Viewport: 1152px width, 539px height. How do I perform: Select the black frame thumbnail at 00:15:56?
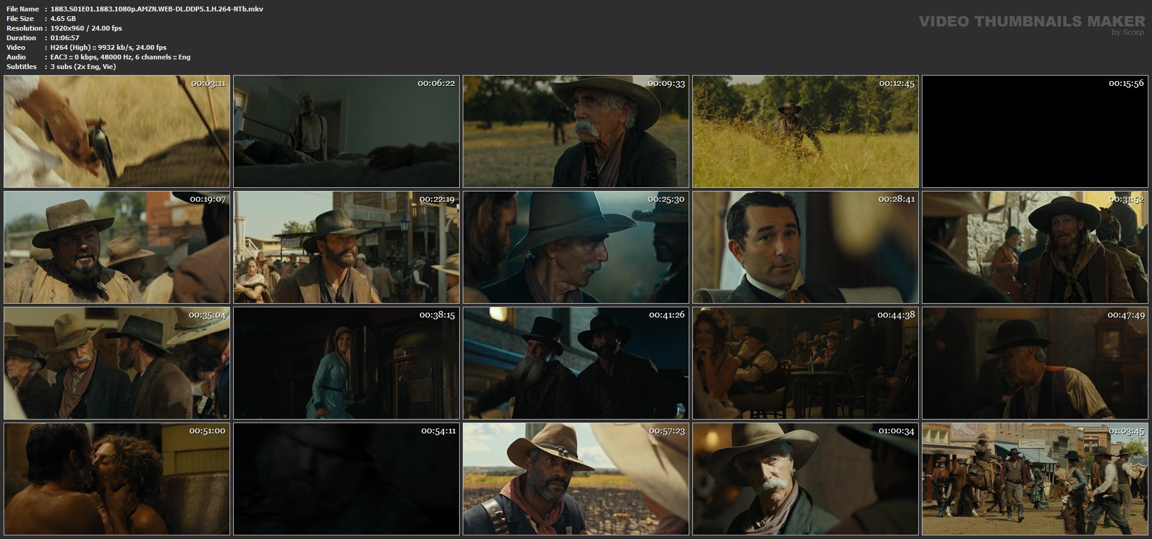(x=1035, y=131)
